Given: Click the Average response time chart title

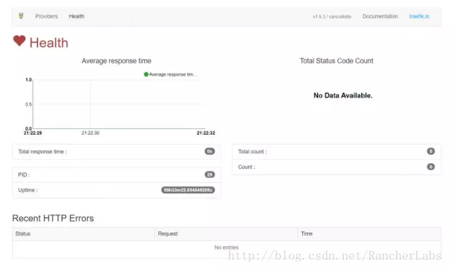Looking at the screenshot, I should tap(116, 61).
